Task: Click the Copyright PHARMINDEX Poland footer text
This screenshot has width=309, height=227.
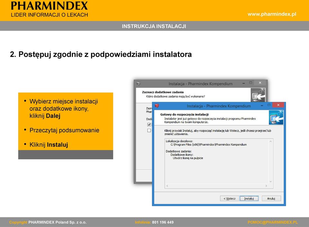Action: [x=48, y=222]
